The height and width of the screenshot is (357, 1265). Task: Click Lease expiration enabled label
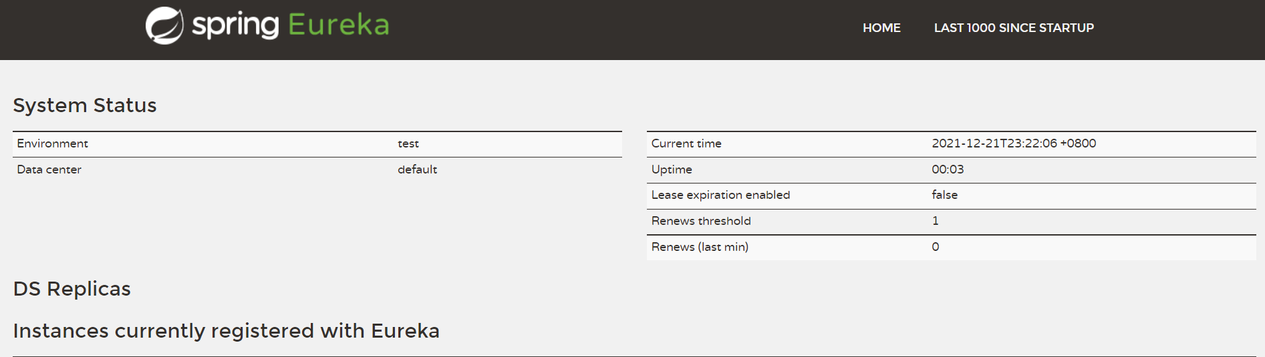click(720, 195)
